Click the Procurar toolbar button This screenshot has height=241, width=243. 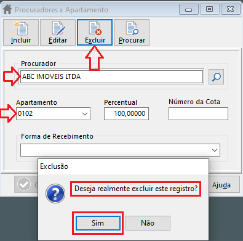tap(132, 33)
